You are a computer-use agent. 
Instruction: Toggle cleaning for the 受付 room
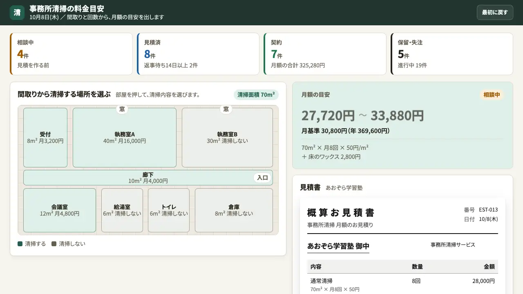click(x=45, y=138)
